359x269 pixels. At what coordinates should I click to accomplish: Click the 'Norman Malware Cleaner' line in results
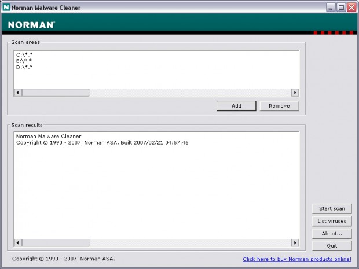click(49, 137)
